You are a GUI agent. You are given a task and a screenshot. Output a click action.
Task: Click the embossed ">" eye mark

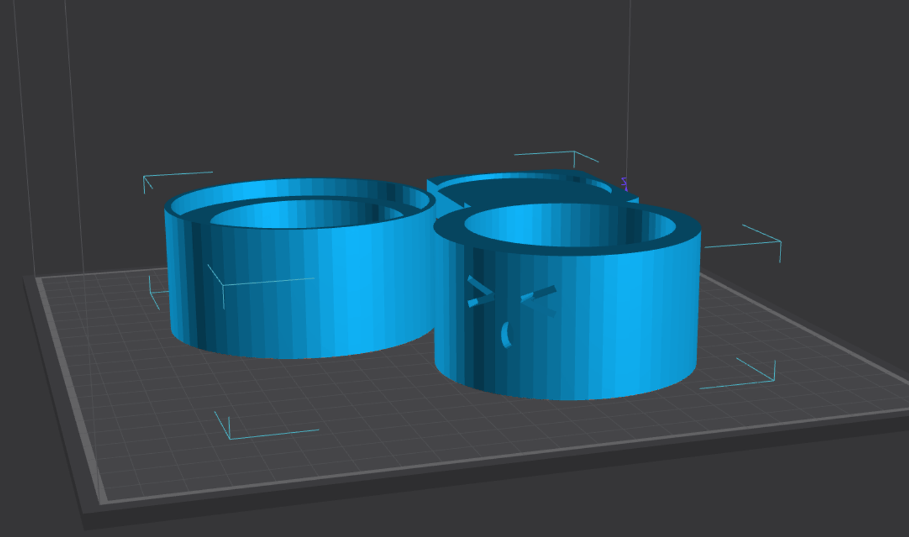480,292
